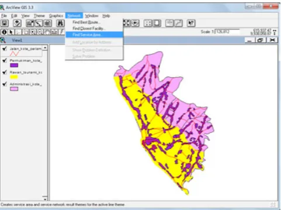Open the Theme menu
Viewport: 281px width, 210px height.
click(39, 16)
